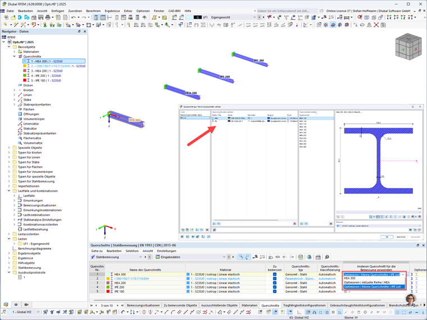The height and width of the screenshot is (320, 427).
Task: Click 'Einstellungen' in table panel menu
Action: 167,251
